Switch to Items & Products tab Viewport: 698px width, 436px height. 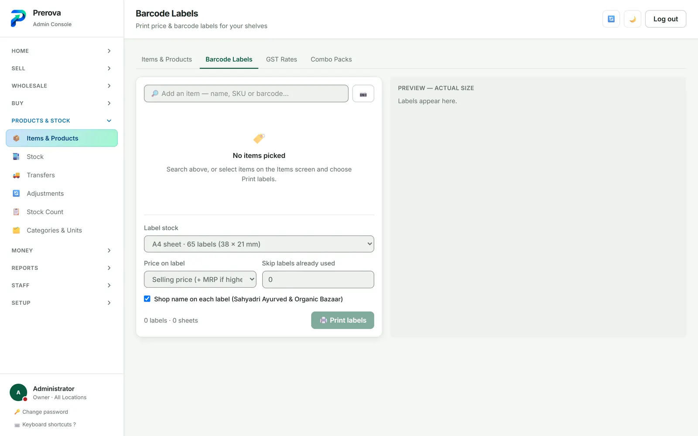coord(167,59)
